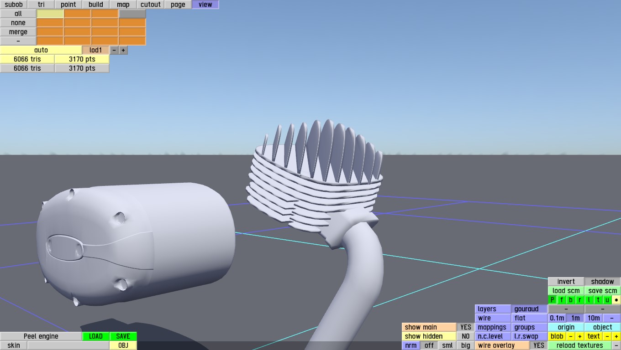621x350 pixels.
Task: Open the map tab
Action: pos(123,5)
